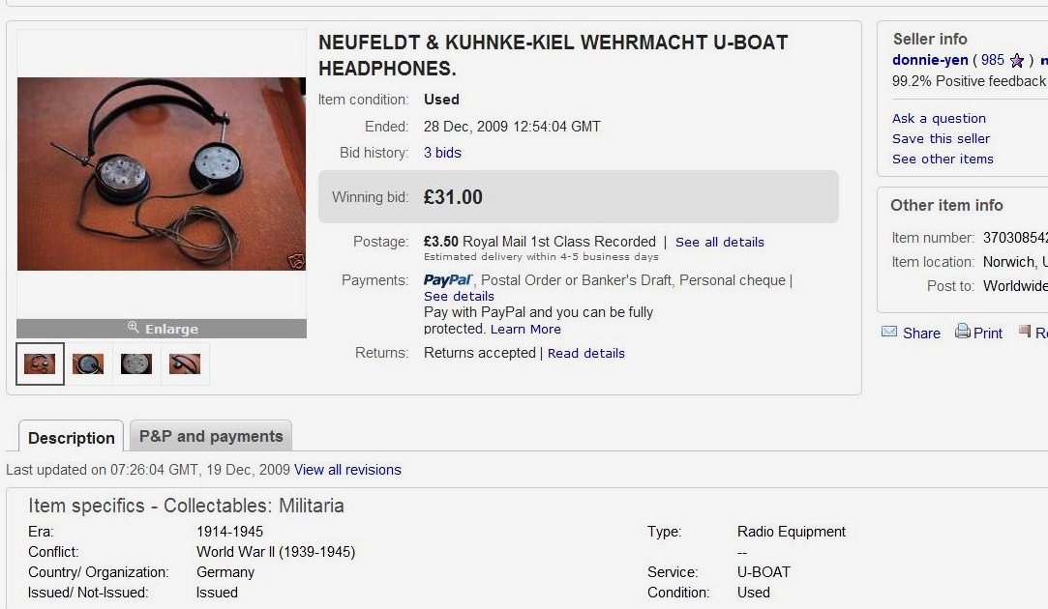Click Save this seller link
1048x609 pixels.
[x=941, y=138]
